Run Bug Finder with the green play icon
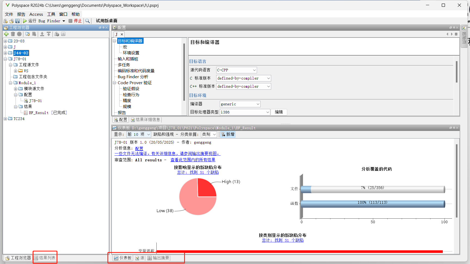This screenshot has height=264, width=470. click(x=25, y=21)
